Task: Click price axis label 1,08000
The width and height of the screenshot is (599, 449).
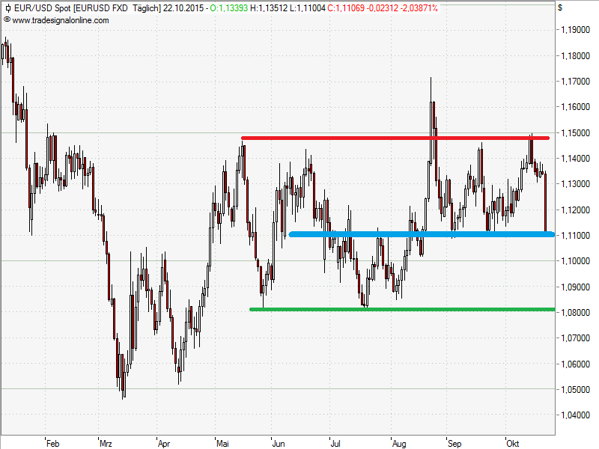Action: pos(575,313)
